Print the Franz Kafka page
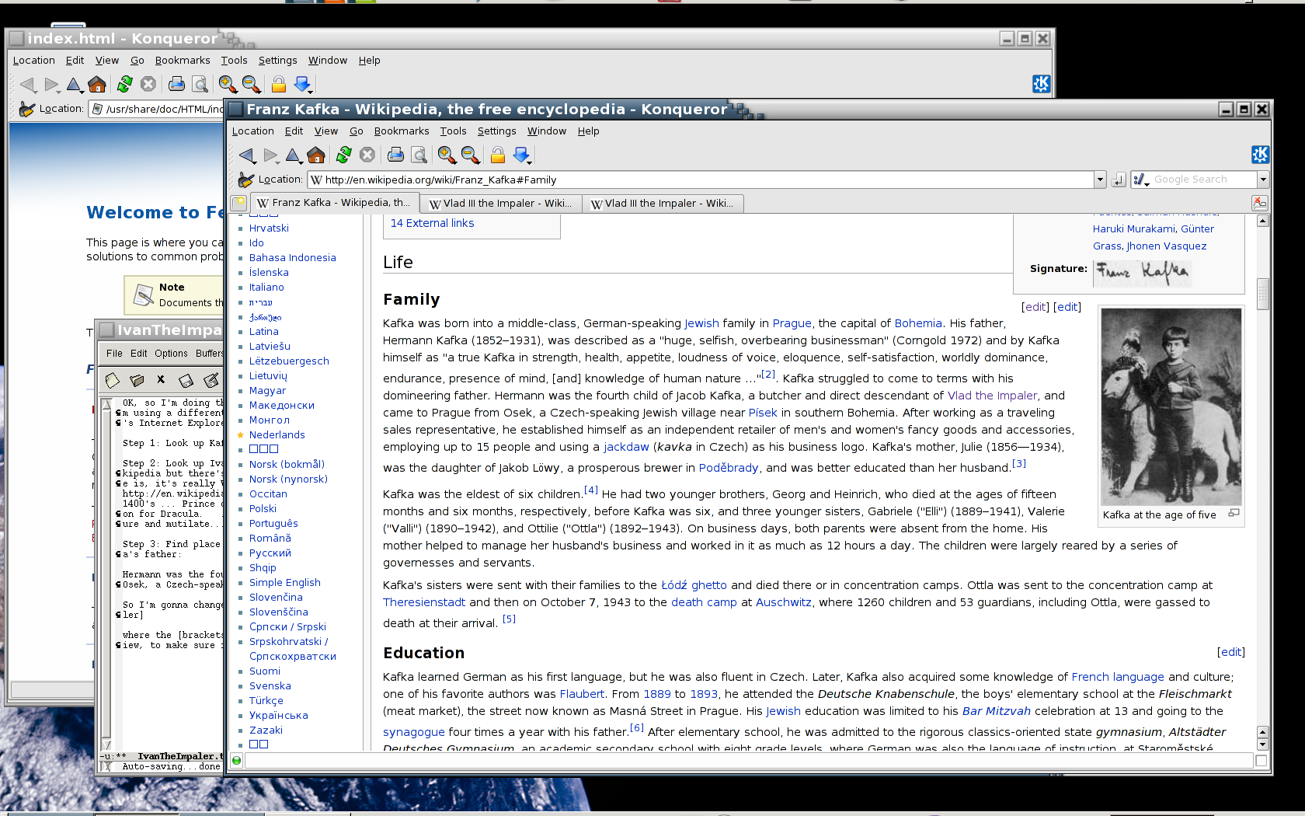The image size is (1305, 816). [395, 155]
